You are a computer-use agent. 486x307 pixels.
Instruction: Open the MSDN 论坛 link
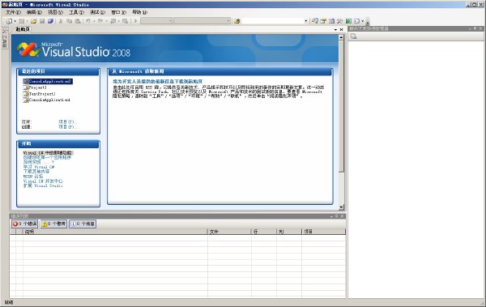[x=33, y=176]
